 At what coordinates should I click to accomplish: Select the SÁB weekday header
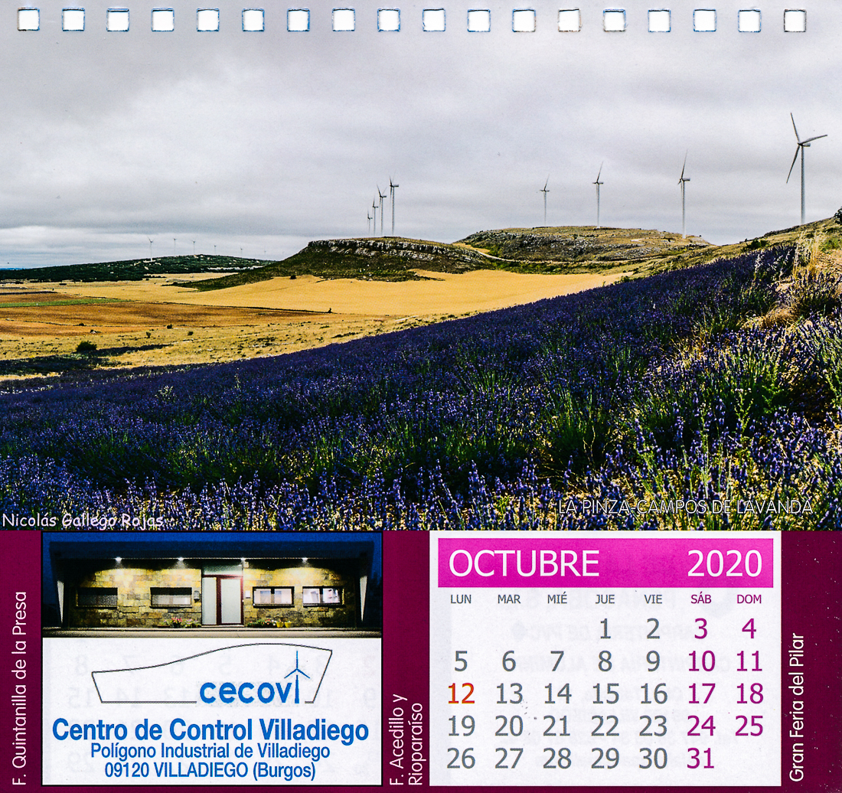(700, 599)
